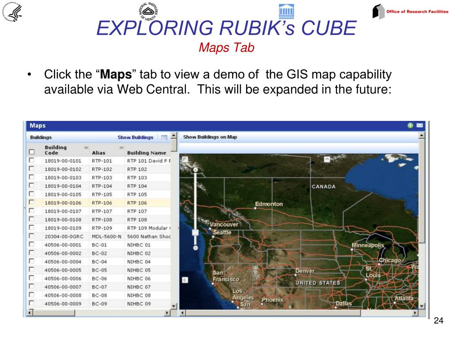Click the top-left corner map toggle icon
The width and height of the screenshot is (452, 339).
pyautogui.click(x=185, y=159)
